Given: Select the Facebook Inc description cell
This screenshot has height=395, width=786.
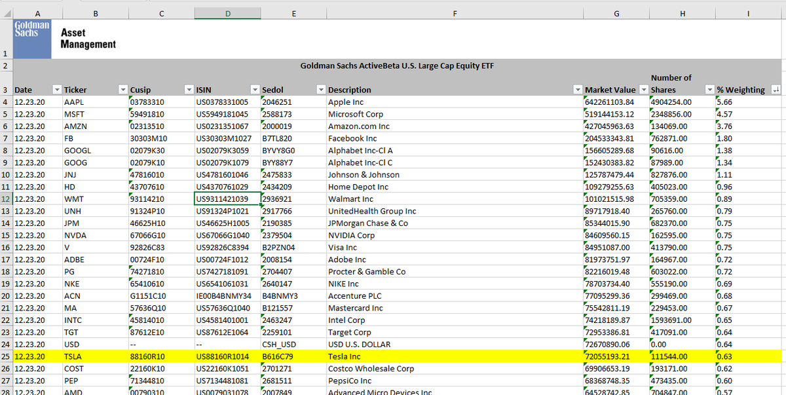Looking at the screenshot, I should 455,138.
